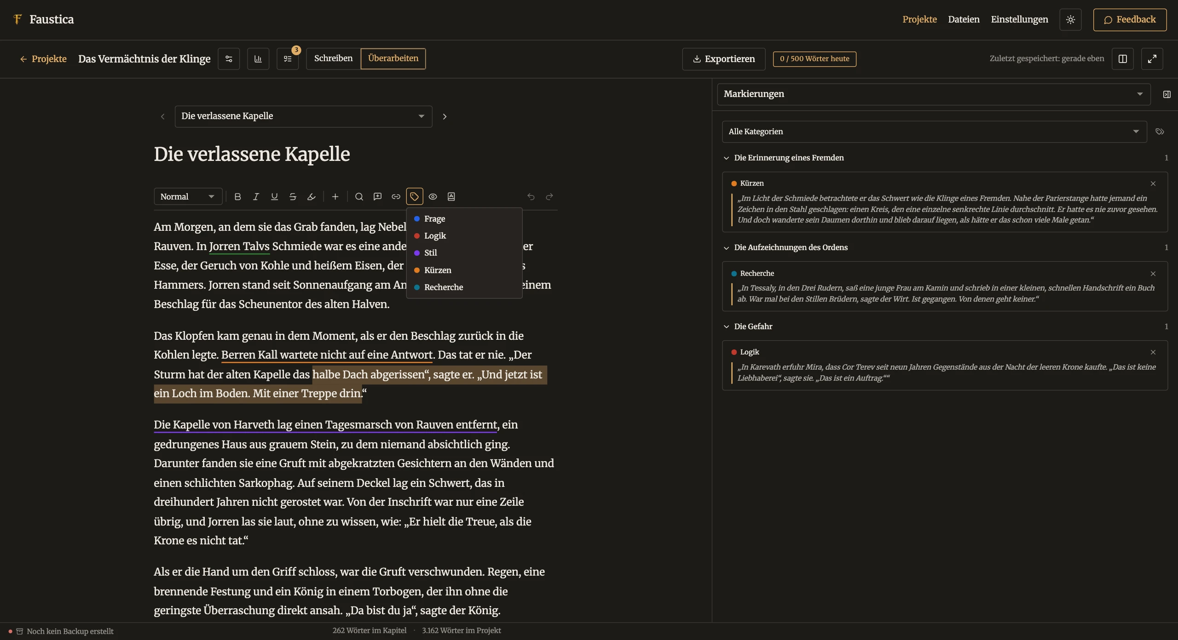Switch to Überarbeiten mode

(x=393, y=58)
